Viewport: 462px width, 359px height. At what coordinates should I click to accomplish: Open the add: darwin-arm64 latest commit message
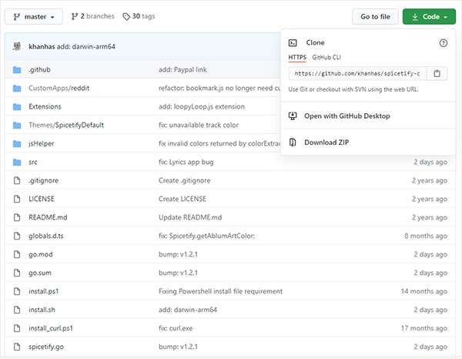[85, 46]
